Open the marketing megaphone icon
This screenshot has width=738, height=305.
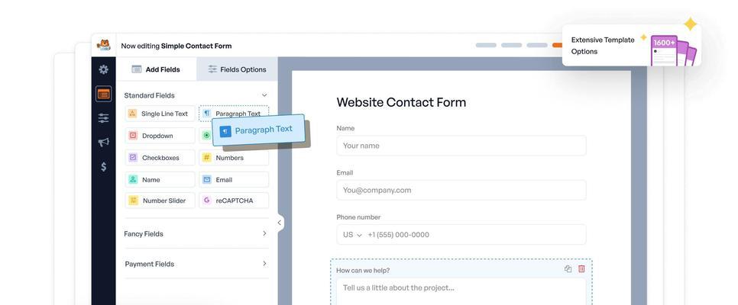(104, 143)
